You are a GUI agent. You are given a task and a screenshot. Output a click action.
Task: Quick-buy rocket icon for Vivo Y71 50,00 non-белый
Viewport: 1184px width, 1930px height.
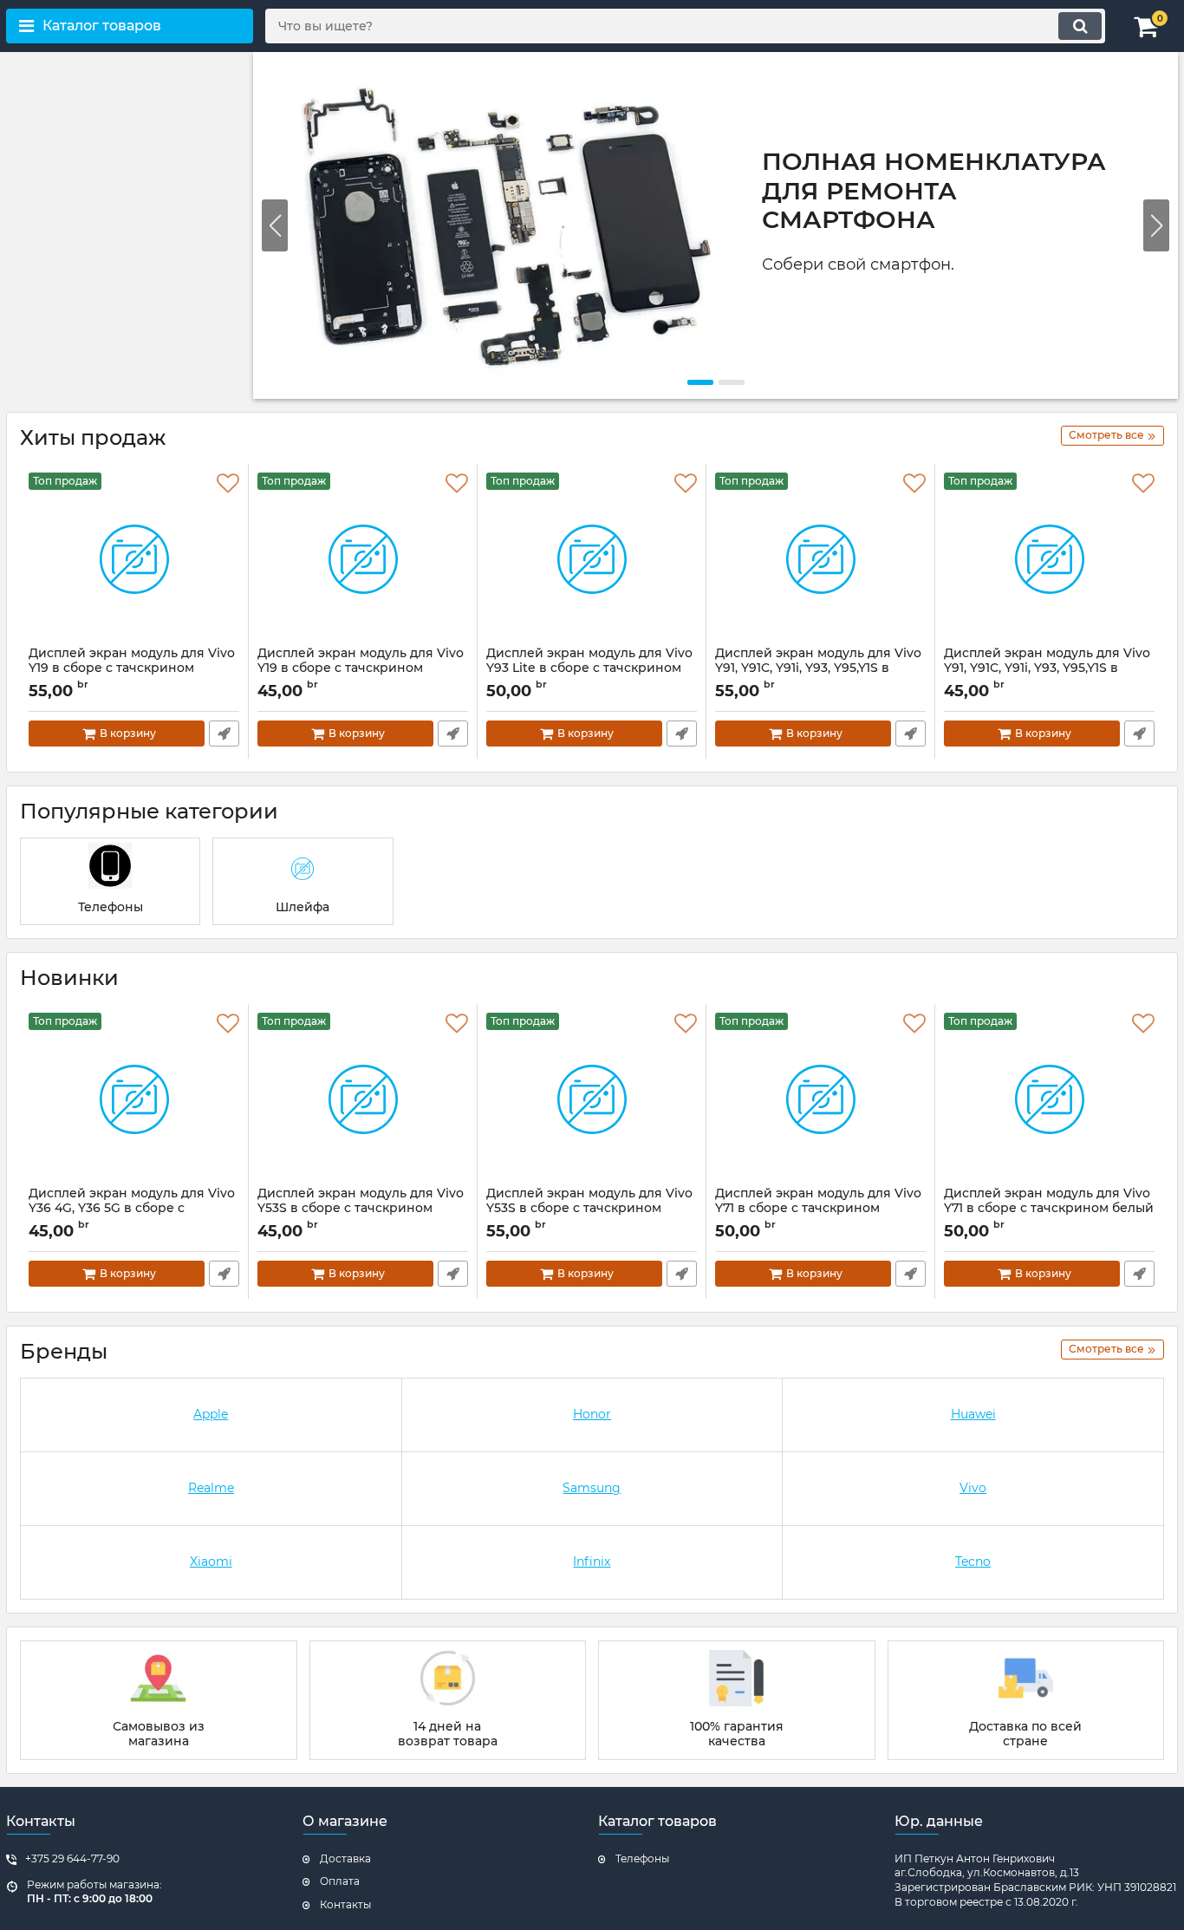click(x=910, y=1274)
